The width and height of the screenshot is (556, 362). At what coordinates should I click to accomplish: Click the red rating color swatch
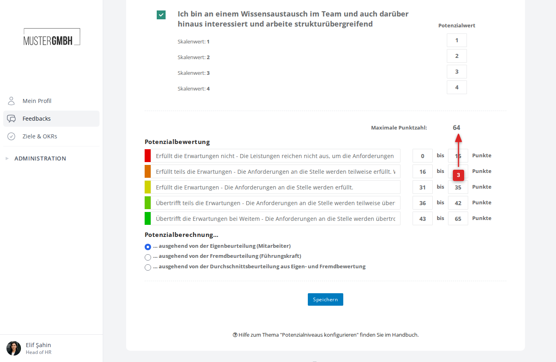[x=148, y=156]
